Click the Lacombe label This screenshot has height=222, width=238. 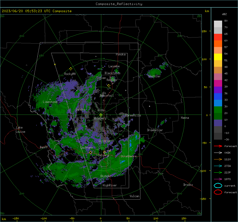114,66
